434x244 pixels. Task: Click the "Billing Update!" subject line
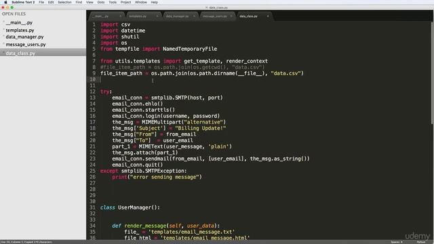point(169,128)
